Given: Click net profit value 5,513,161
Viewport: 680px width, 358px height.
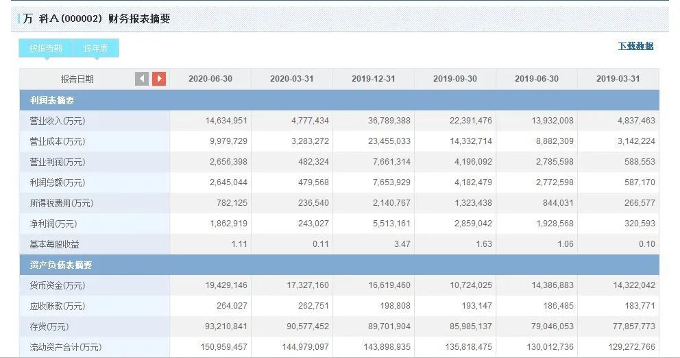Looking at the screenshot, I should (x=391, y=224).
